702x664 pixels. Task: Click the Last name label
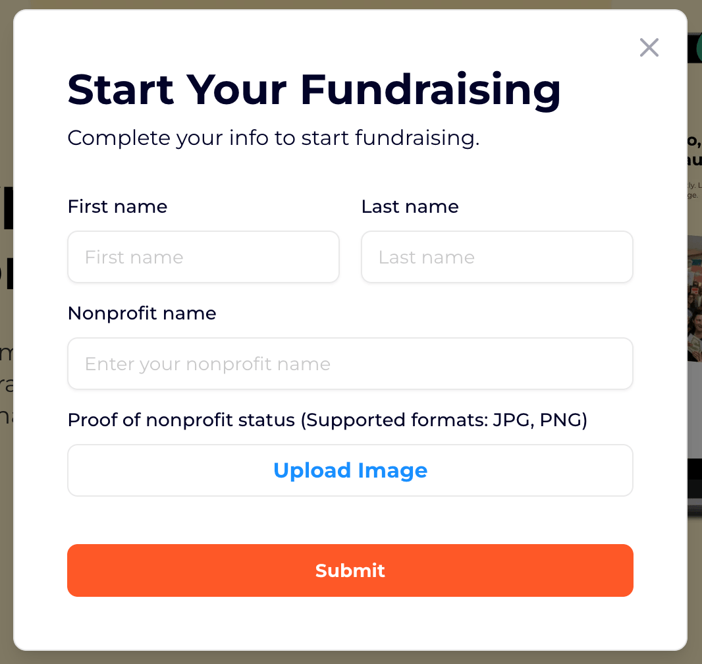tap(410, 206)
